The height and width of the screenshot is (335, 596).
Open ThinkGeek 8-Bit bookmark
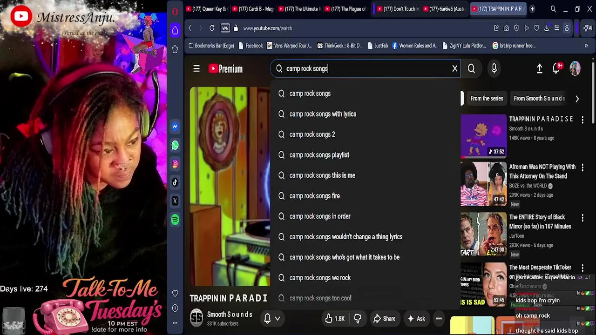point(339,46)
